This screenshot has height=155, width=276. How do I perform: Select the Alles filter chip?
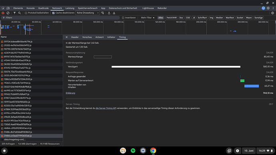click(160, 18)
